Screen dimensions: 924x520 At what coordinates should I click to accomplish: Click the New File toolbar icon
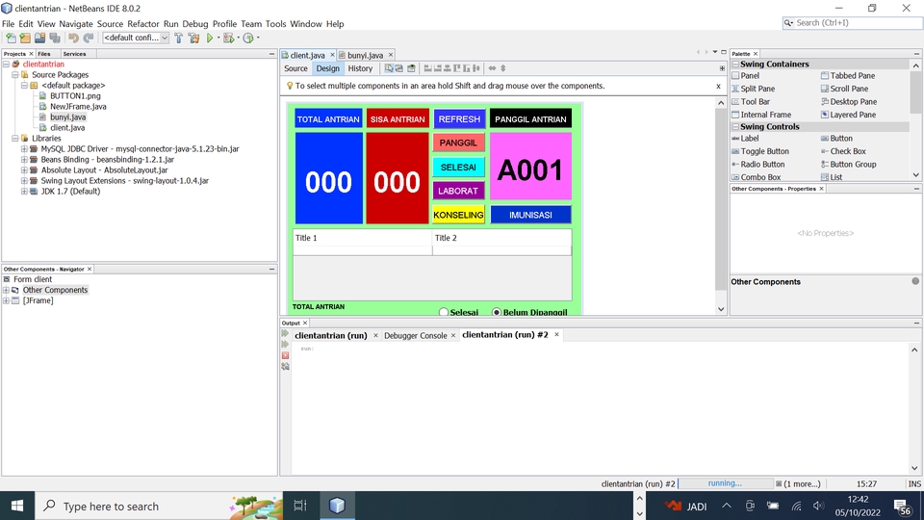(x=11, y=38)
